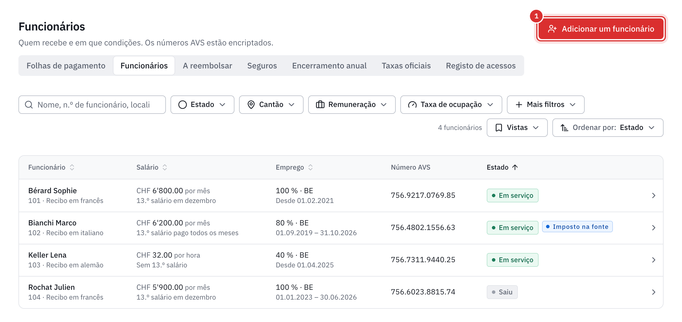Open Rochat Julien row chevron
The image size is (682, 322).
654,292
